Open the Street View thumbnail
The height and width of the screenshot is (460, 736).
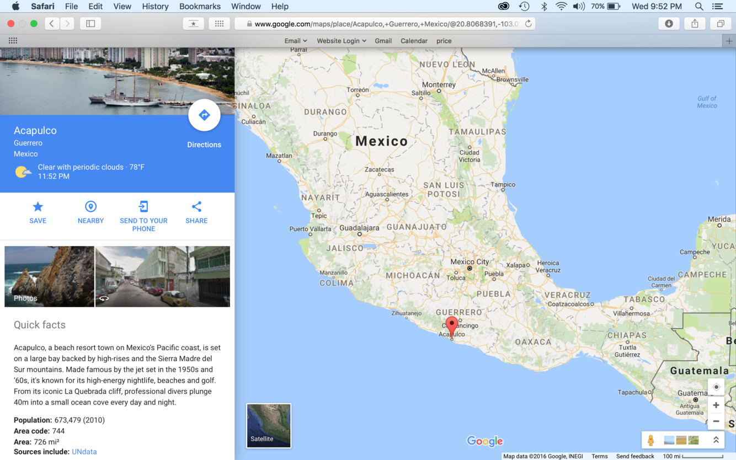click(x=163, y=276)
